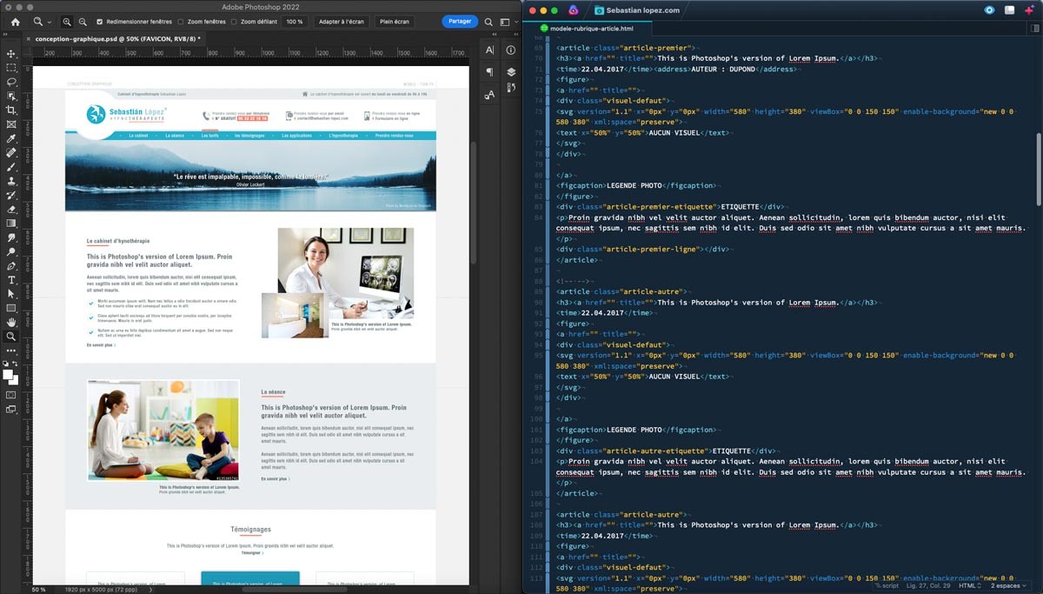Image resolution: width=1043 pixels, height=594 pixels.
Task: Choose the Horizontal Type tool
Action: coord(11,280)
